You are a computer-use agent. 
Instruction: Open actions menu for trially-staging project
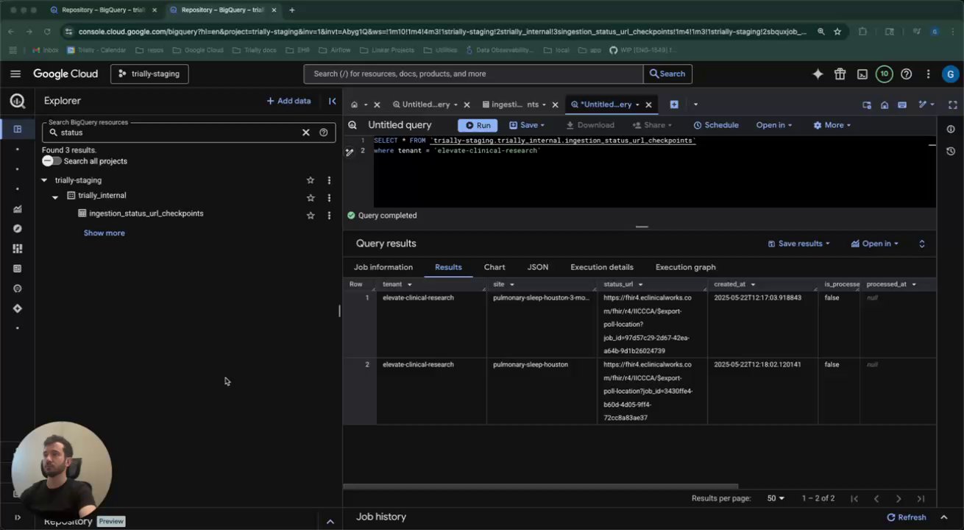pyautogui.click(x=329, y=180)
